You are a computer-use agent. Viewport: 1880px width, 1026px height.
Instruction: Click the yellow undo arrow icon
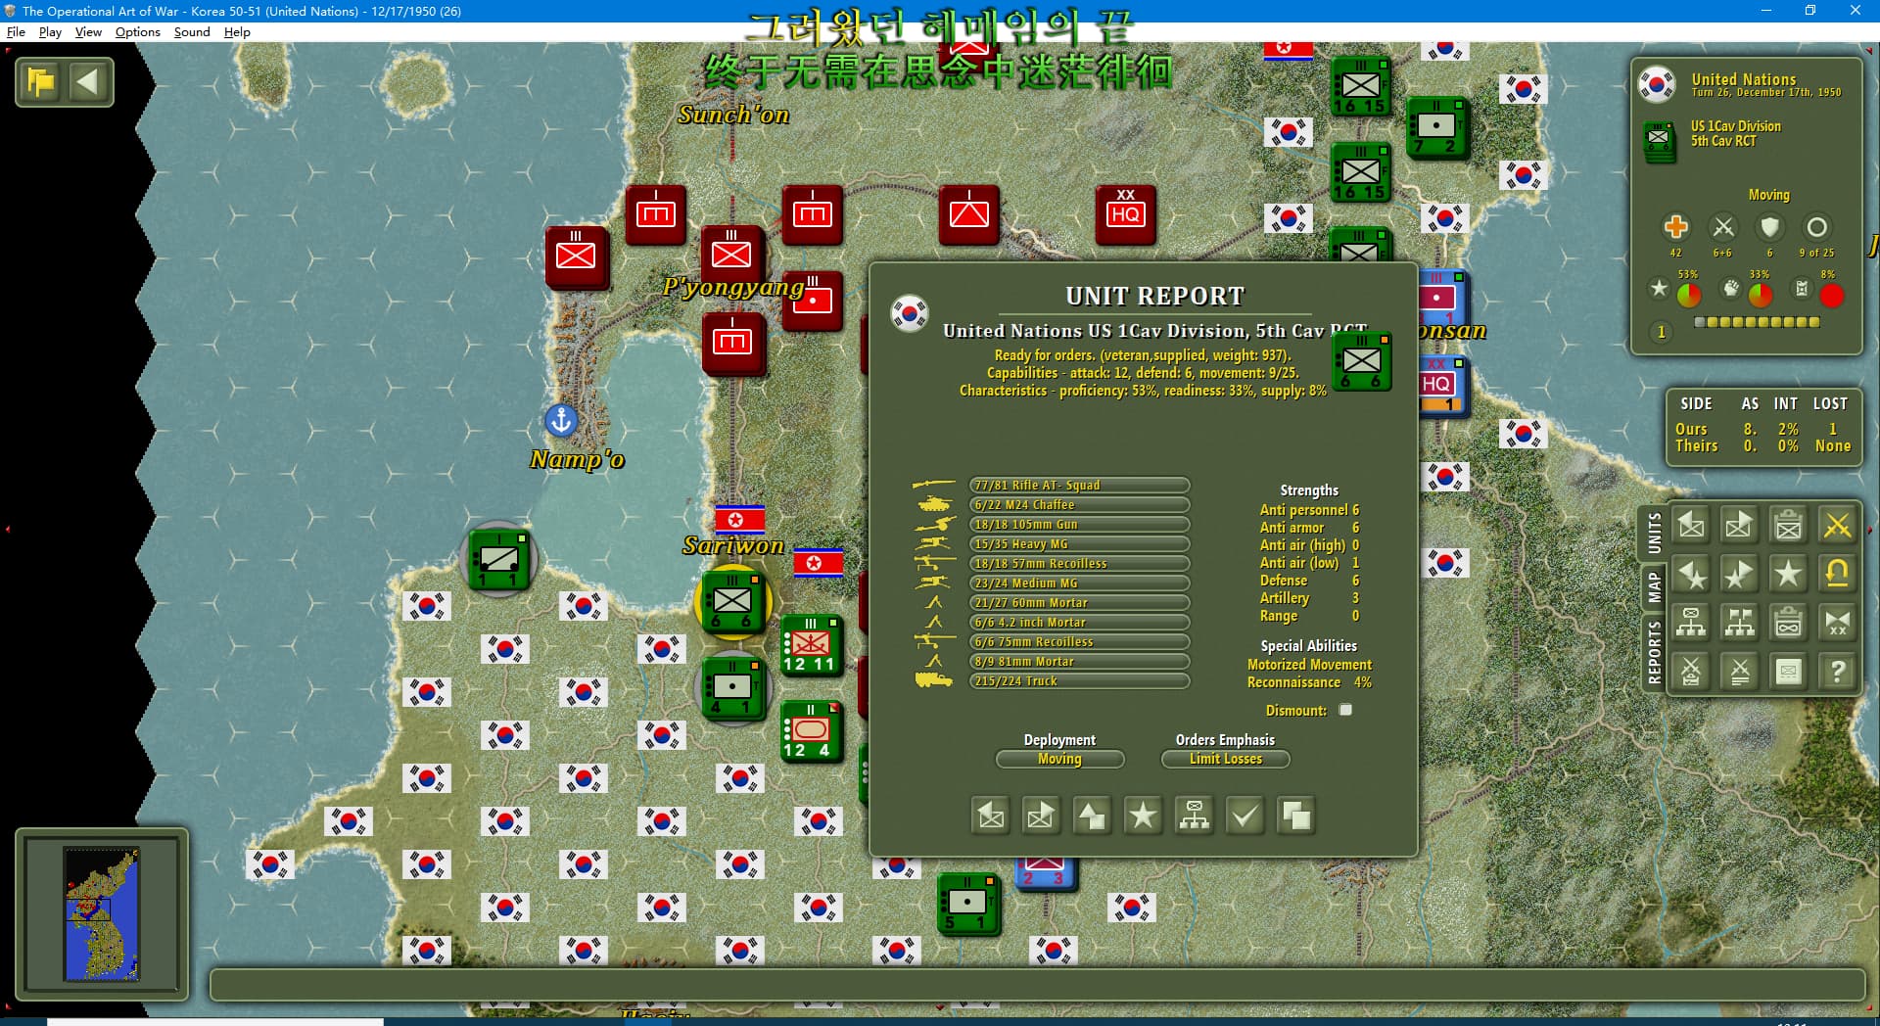[x=1838, y=574]
